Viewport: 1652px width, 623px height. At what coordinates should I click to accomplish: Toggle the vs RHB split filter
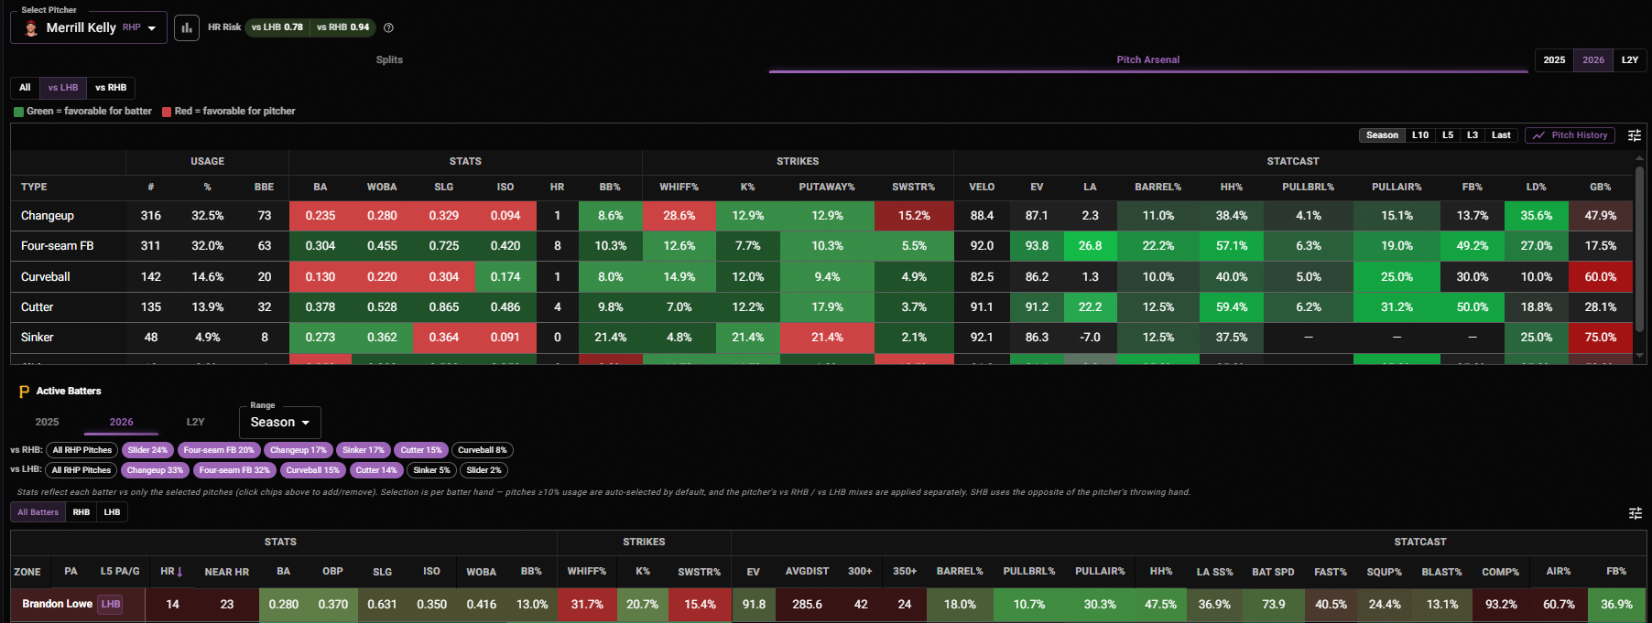click(111, 88)
